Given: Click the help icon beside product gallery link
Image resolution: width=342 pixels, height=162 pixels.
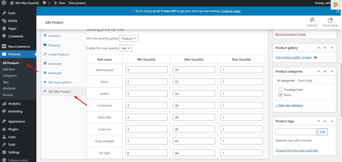Looking at the screenshot, I should [x=315, y=58].
